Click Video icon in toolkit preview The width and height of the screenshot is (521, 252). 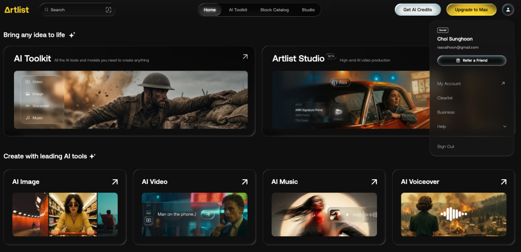28,82
